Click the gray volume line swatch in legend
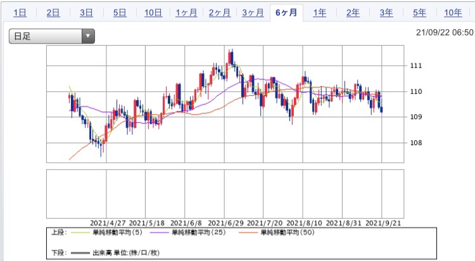This screenshot has height=261, width=475. tap(80, 253)
